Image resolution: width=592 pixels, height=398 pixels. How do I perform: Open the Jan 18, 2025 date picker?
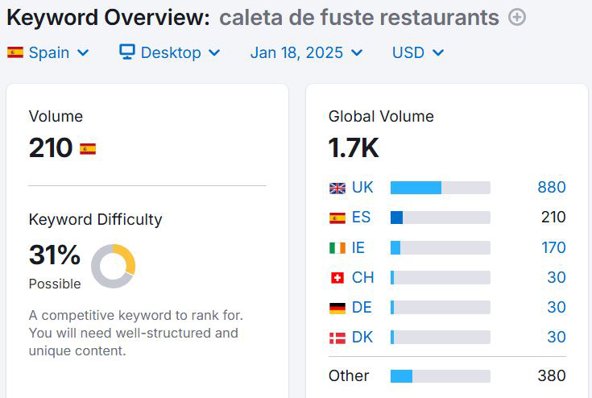click(x=306, y=52)
